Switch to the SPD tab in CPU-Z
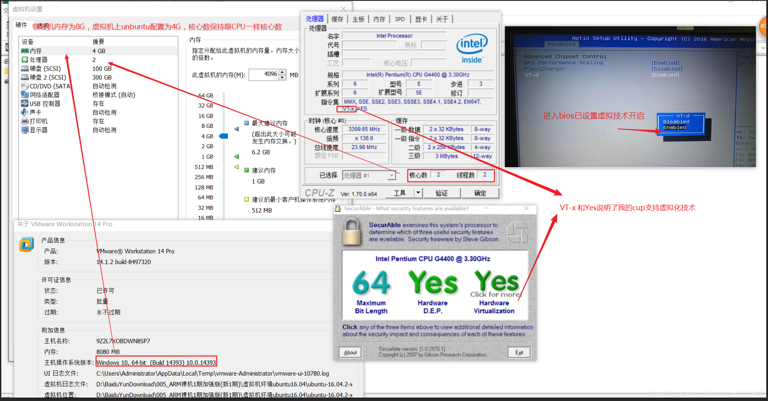The height and width of the screenshot is (401, 768). point(400,19)
